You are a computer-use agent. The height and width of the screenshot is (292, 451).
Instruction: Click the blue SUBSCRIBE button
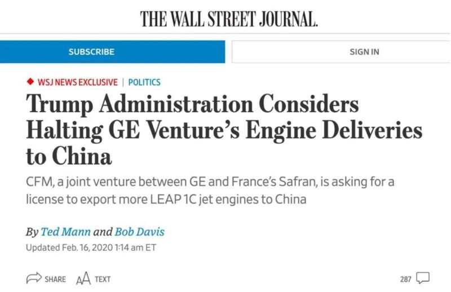coord(112,52)
